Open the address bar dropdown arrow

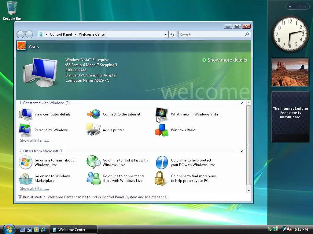pos(165,34)
